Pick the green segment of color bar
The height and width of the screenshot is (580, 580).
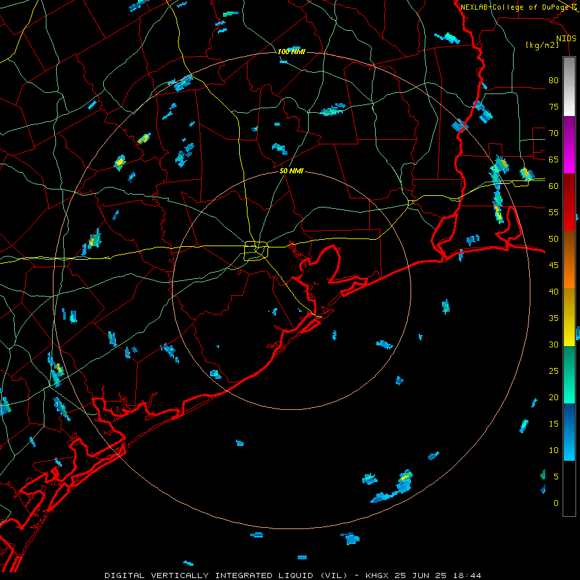point(569,374)
